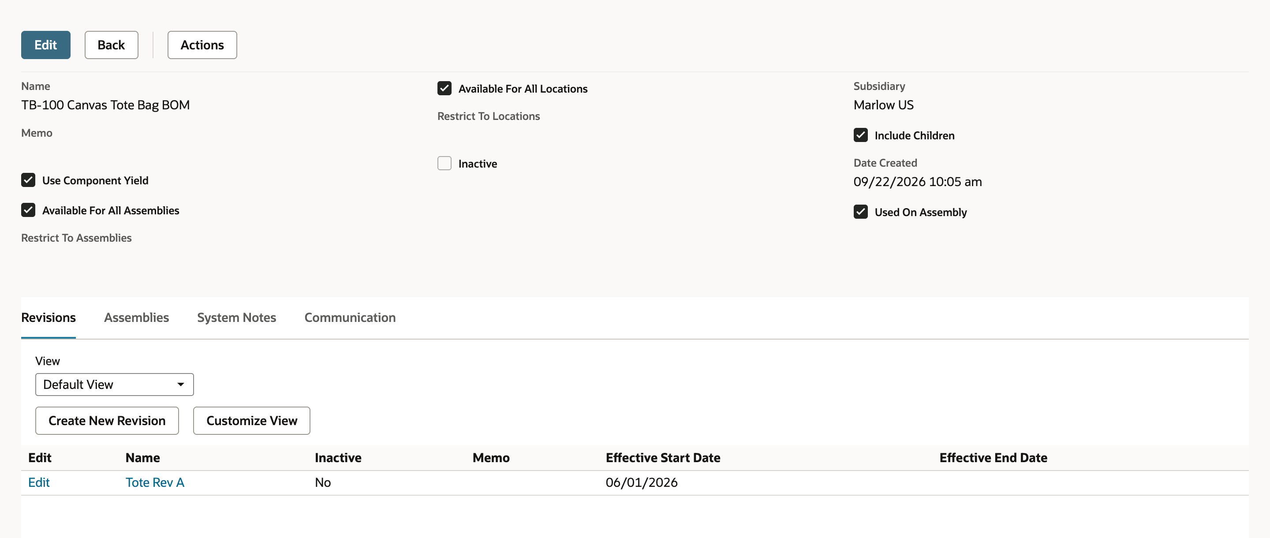Click the Name column header

[x=142, y=458]
